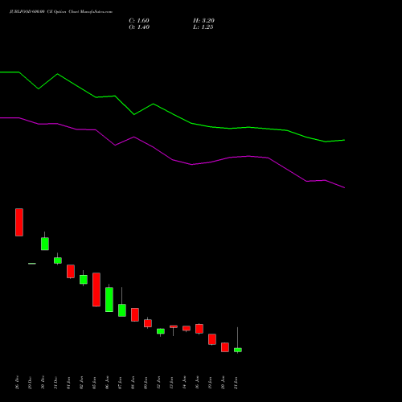Click the chart title text at top left

[x=61, y=12]
